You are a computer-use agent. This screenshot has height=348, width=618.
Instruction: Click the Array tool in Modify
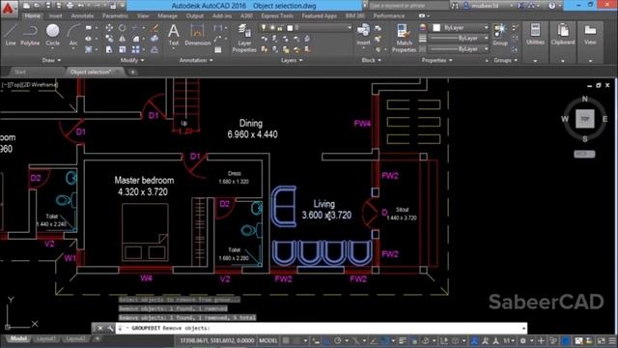pos(135,49)
